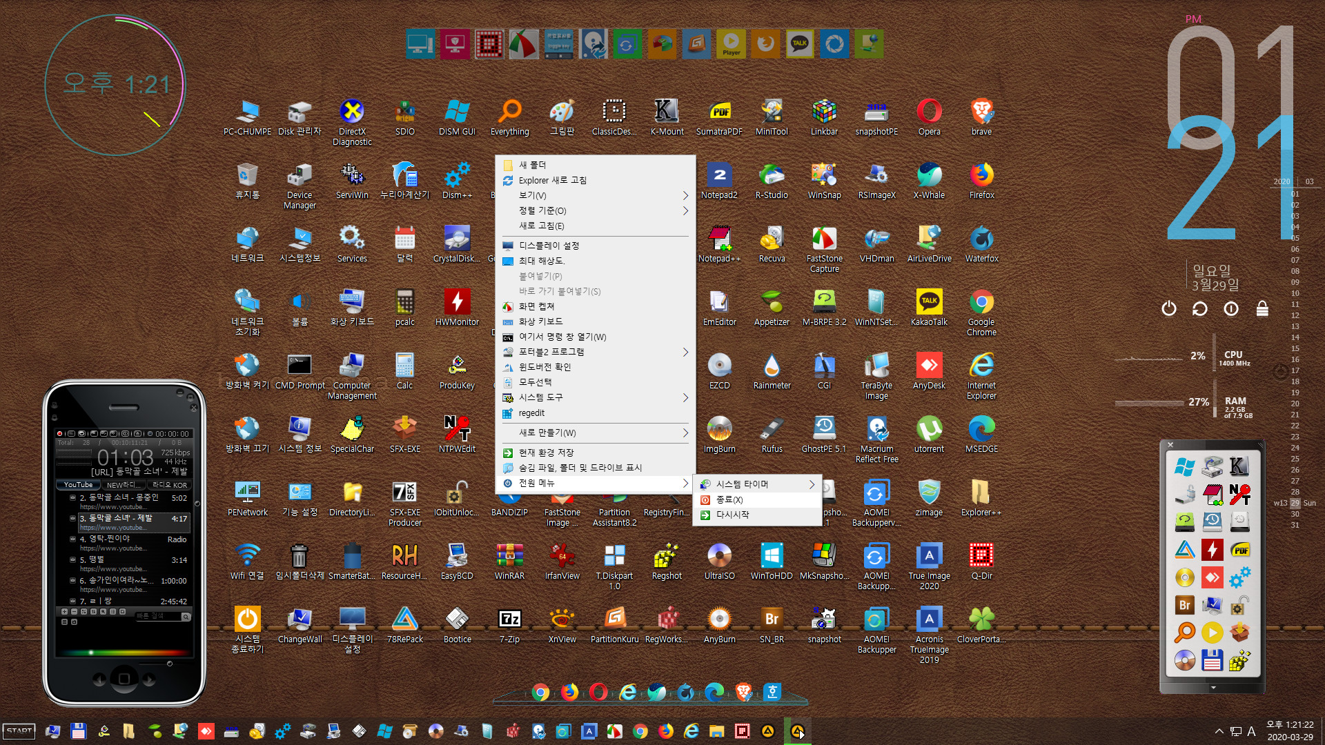Viewport: 1325px width, 745px height.
Task: Open the R-Studio desktop icon
Action: click(x=772, y=181)
